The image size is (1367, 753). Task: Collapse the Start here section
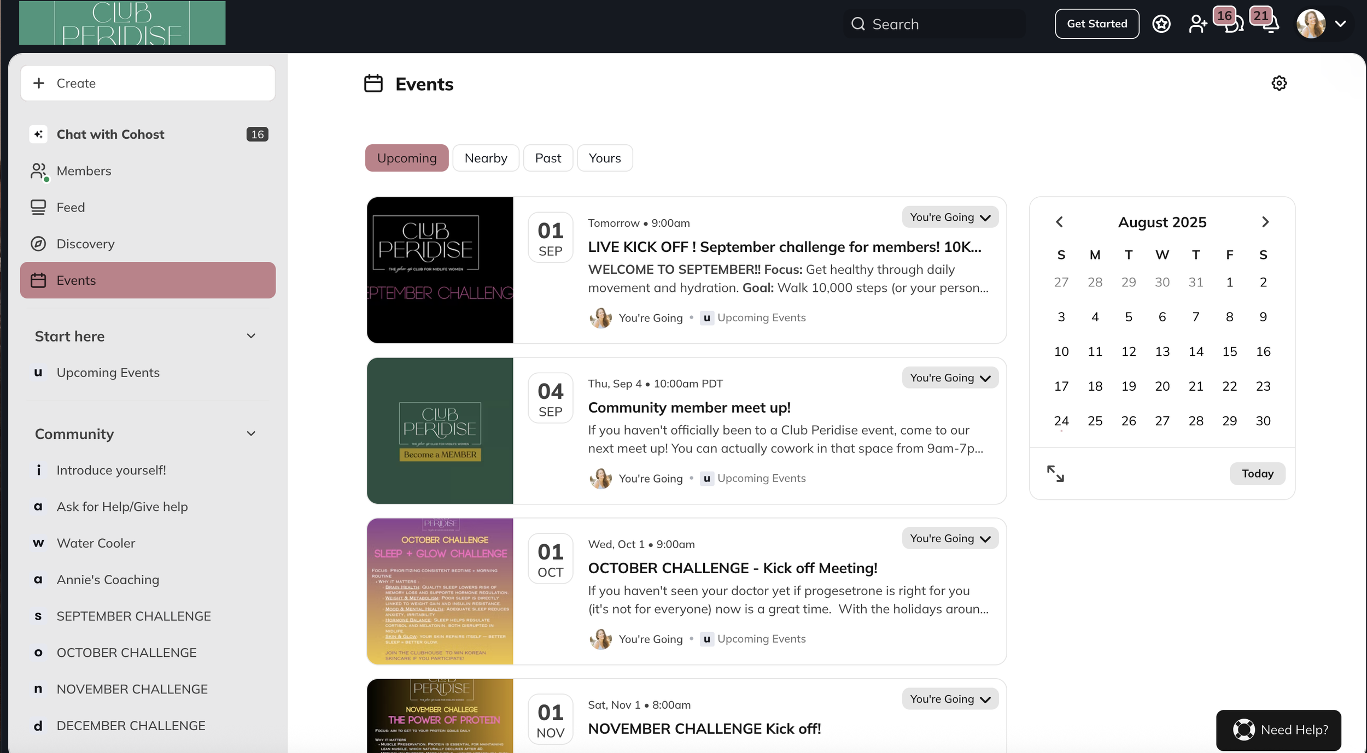pos(251,336)
